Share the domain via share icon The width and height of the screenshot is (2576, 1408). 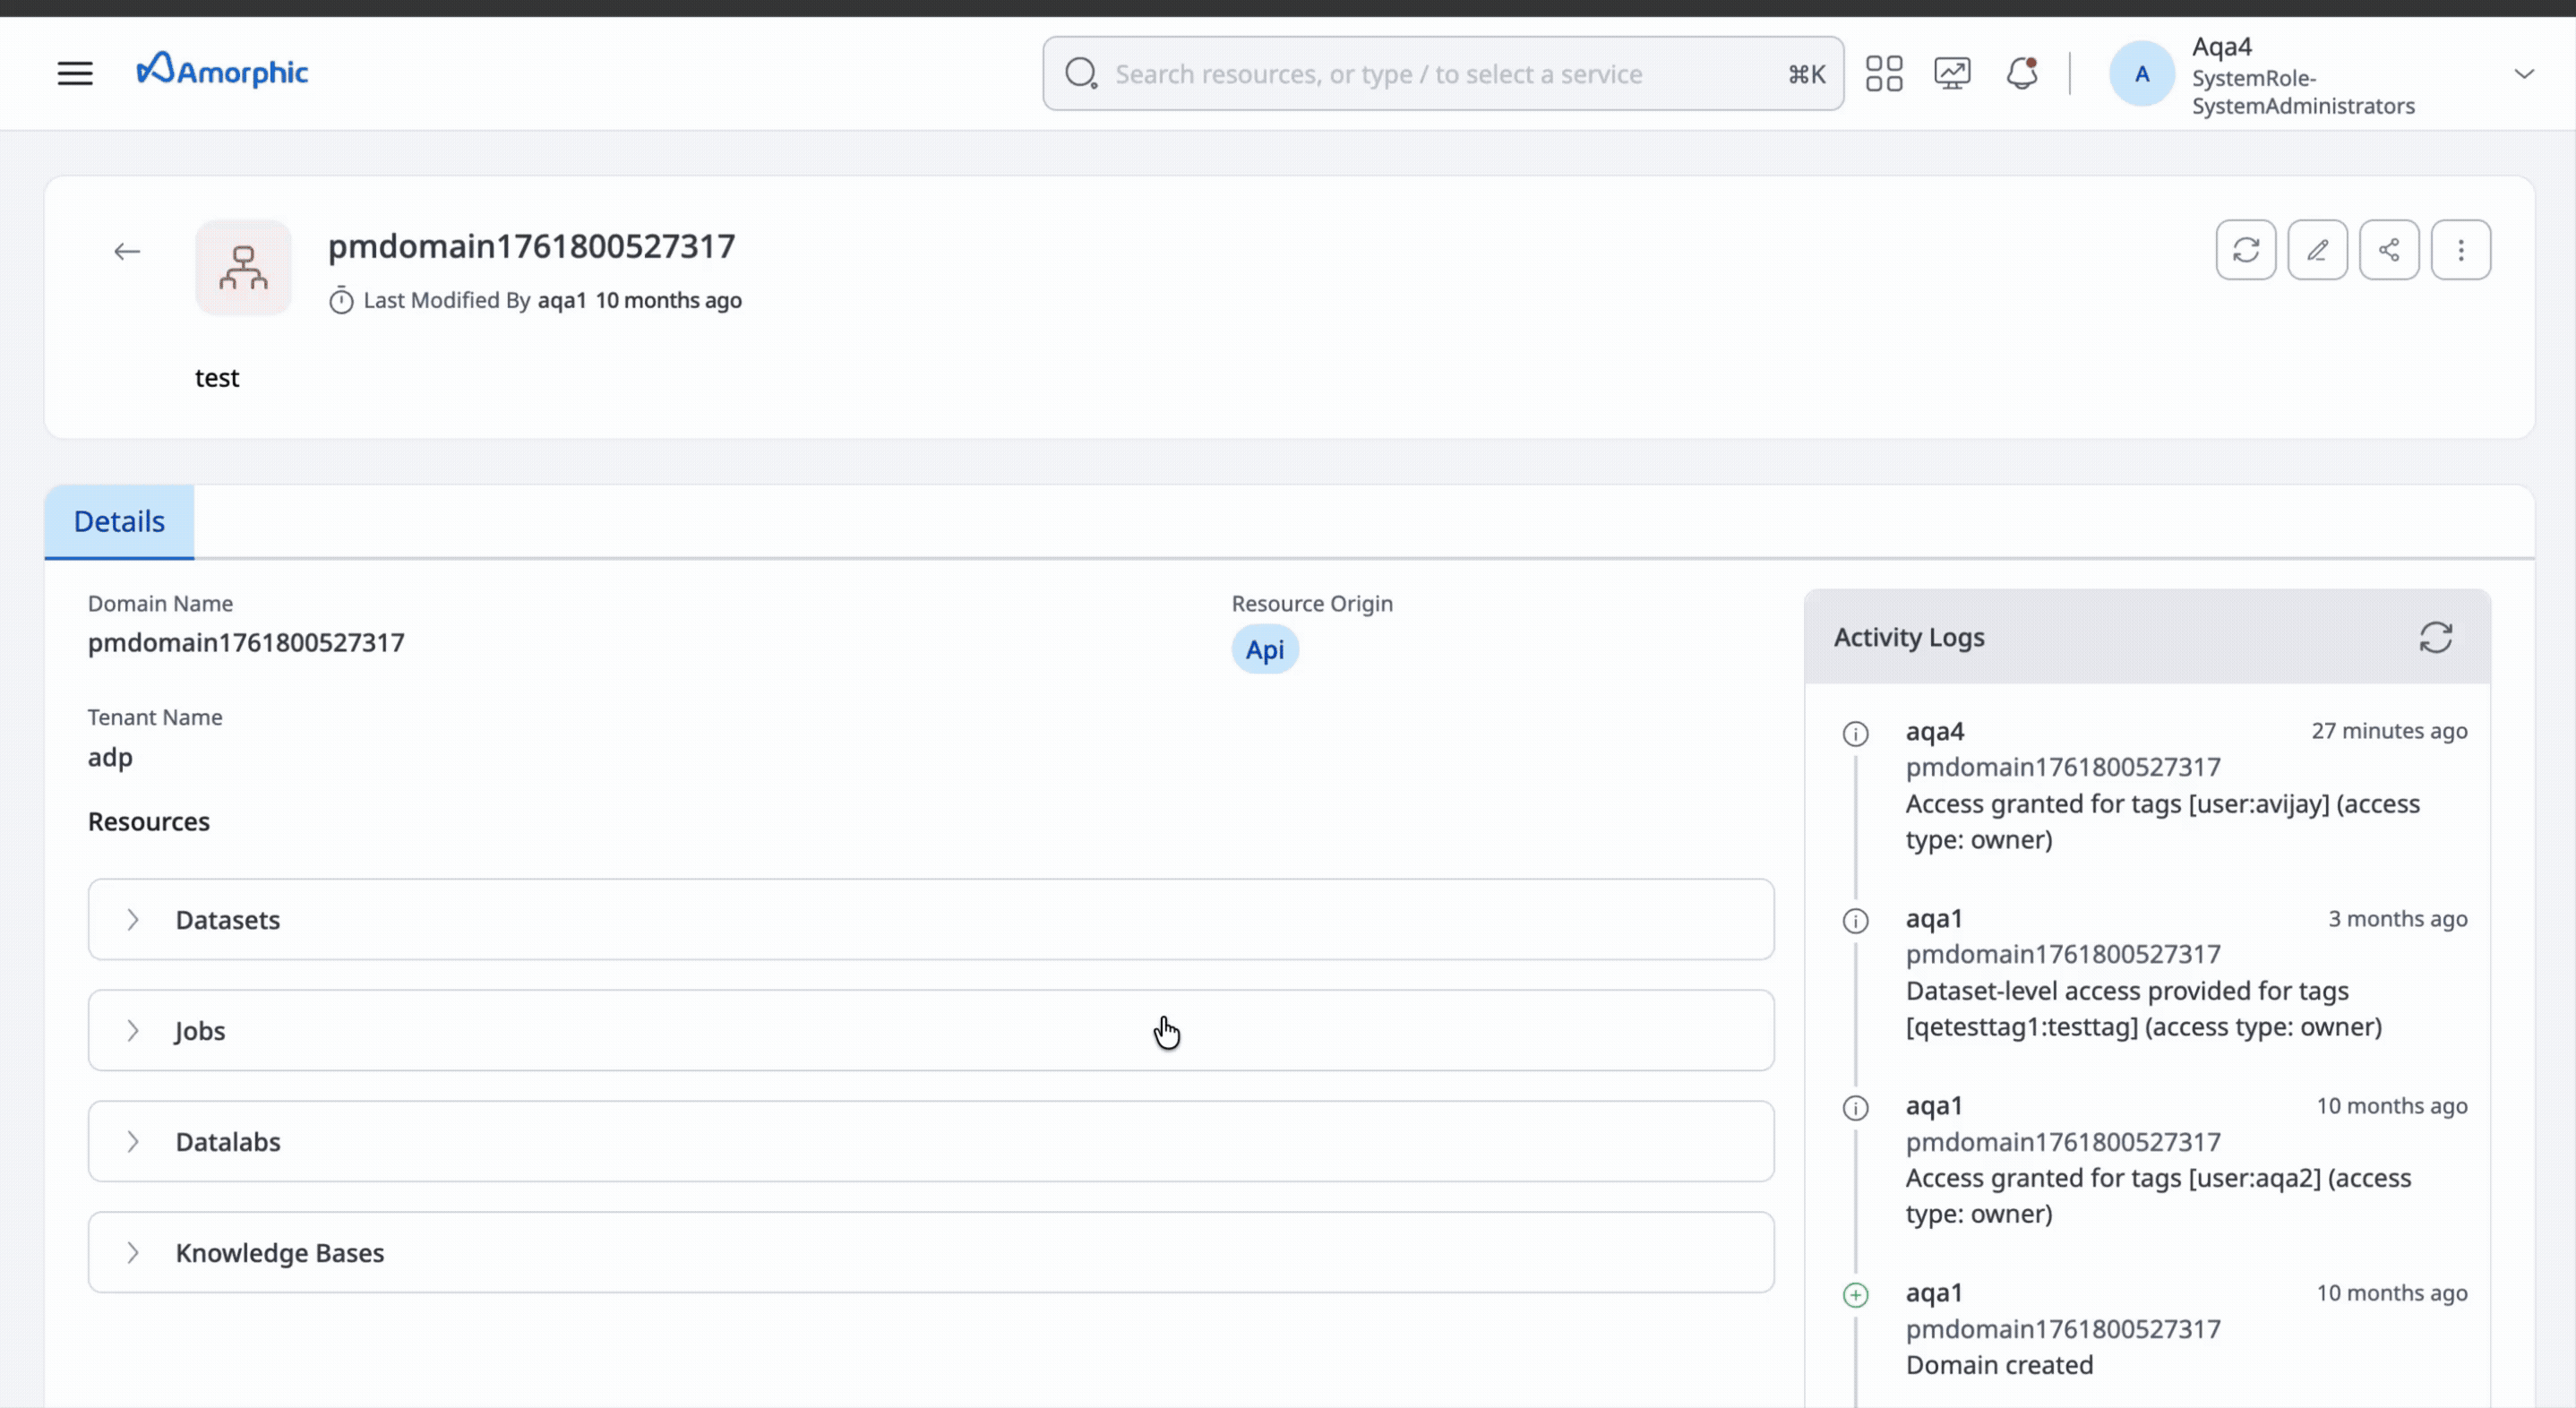[x=2389, y=250]
